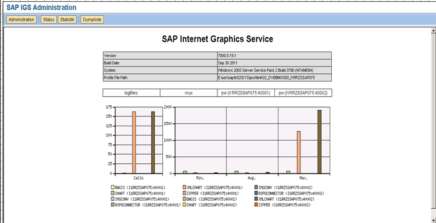
Task: Open the Statistik view
Action: (67, 20)
